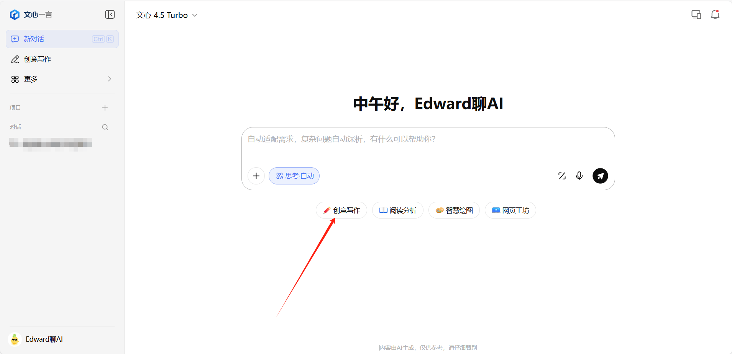Open the notification bell
Viewport: 732px width, 354px height.
click(x=715, y=15)
